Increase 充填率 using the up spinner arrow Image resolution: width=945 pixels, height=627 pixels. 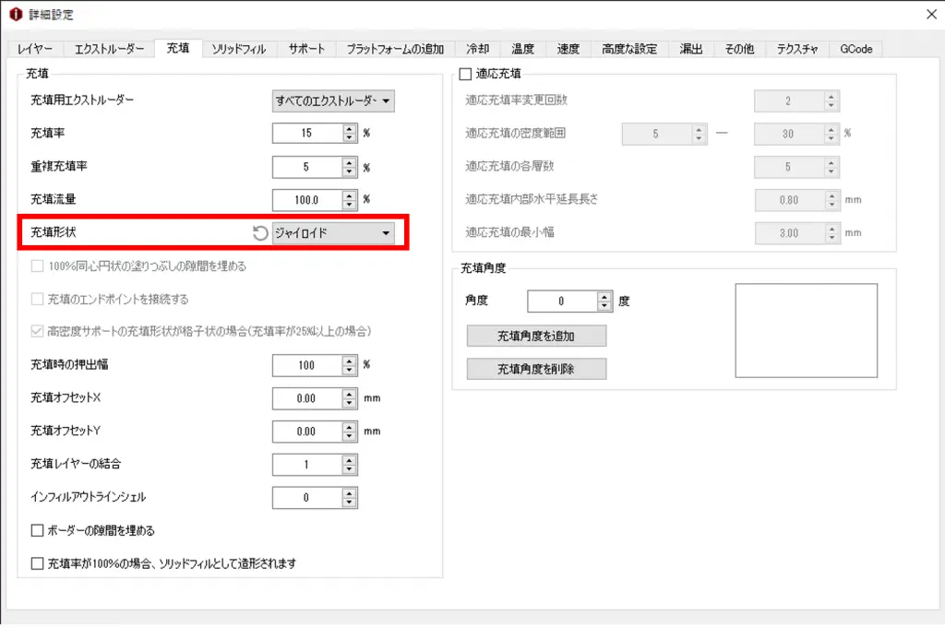point(349,128)
